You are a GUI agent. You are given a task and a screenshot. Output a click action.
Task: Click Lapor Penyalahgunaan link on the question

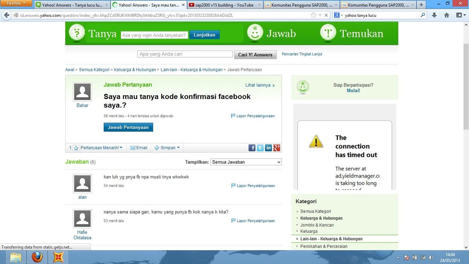click(255, 116)
